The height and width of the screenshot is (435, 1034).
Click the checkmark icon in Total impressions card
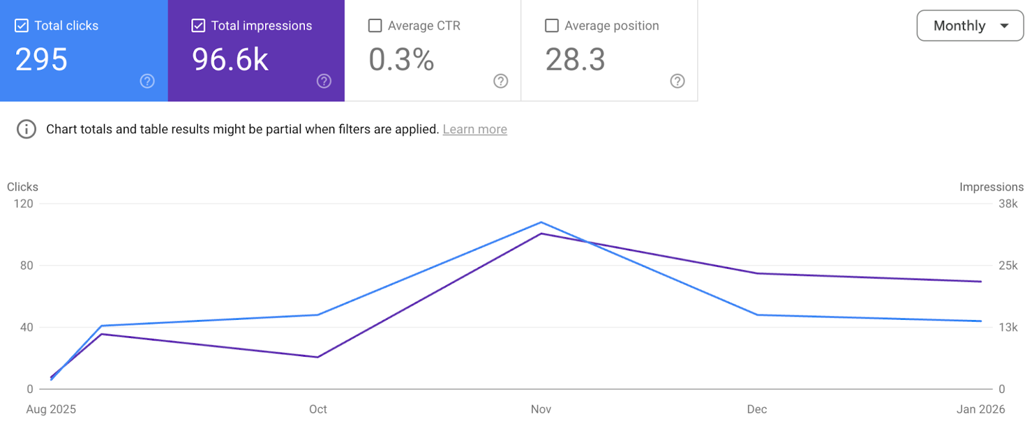(198, 25)
